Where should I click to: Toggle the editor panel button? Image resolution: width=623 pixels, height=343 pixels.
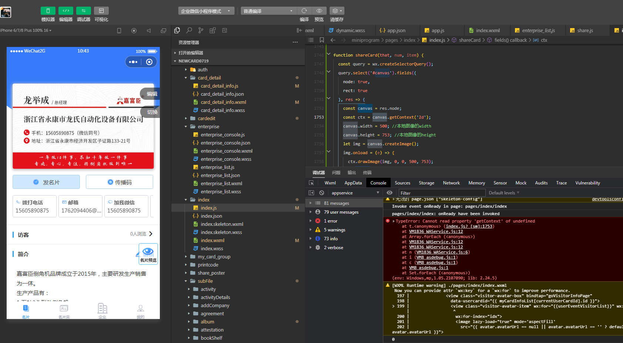(65, 11)
